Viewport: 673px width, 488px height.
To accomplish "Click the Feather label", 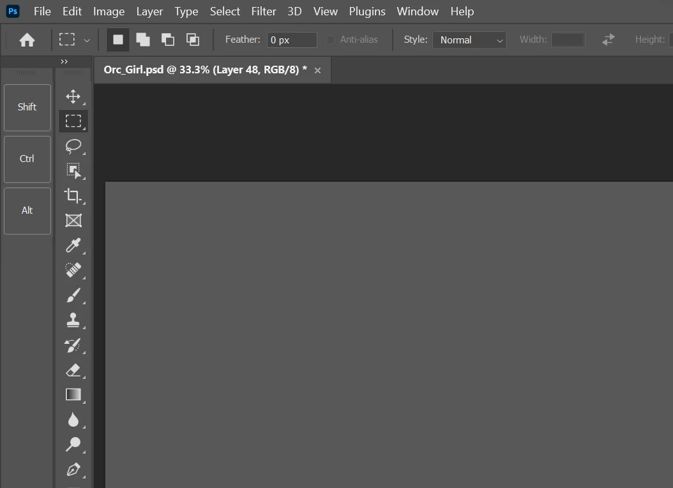I will pos(243,40).
